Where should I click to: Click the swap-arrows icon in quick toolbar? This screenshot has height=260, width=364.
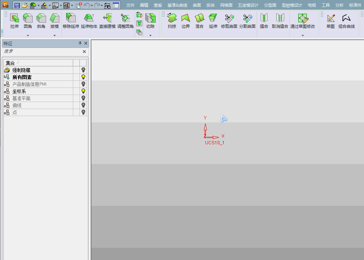(x=107, y=5)
